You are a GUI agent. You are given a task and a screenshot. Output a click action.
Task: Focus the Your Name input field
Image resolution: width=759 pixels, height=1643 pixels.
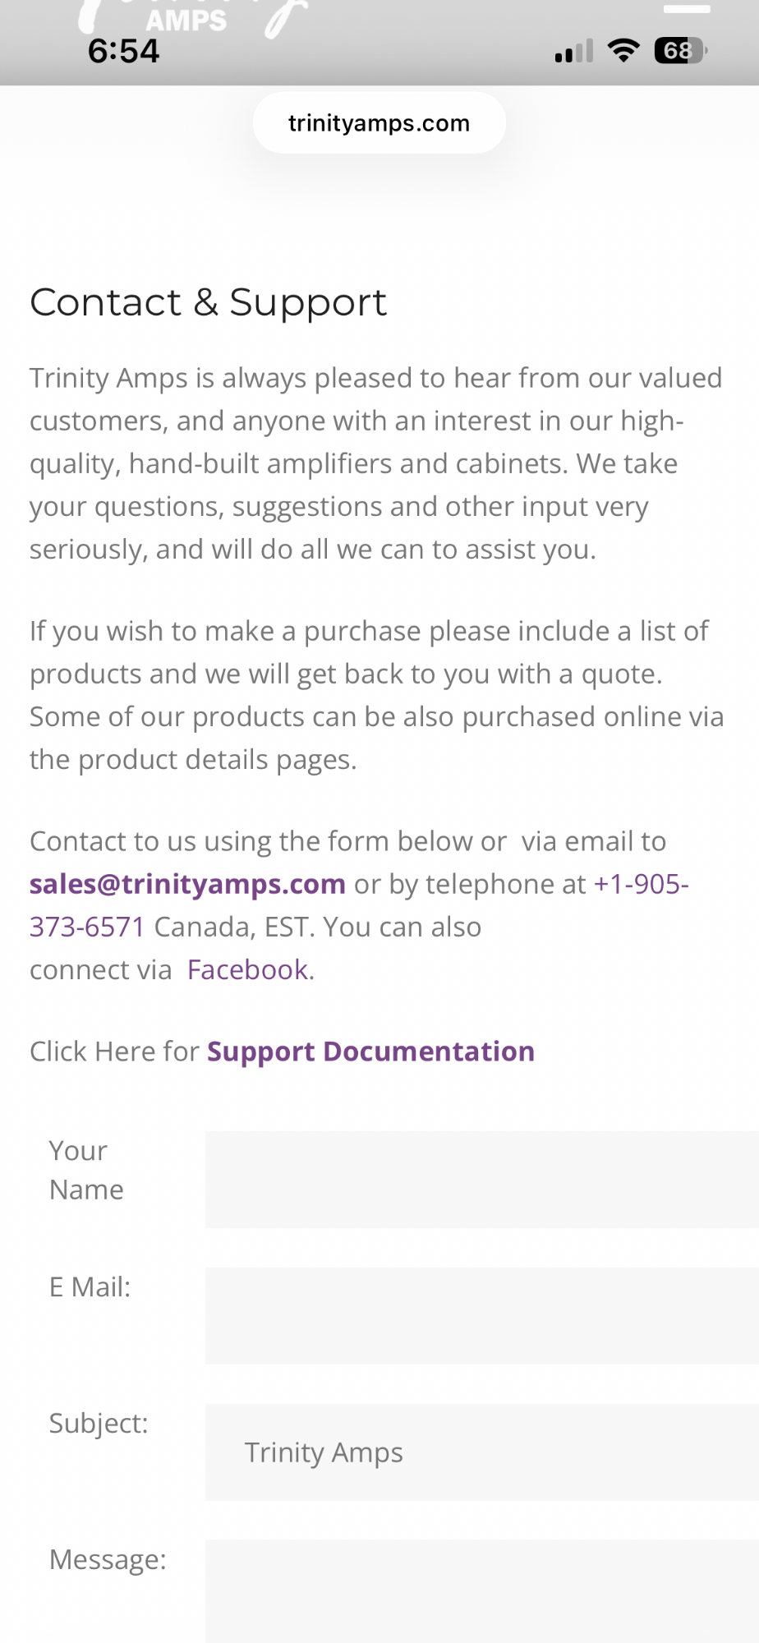tap(482, 1180)
